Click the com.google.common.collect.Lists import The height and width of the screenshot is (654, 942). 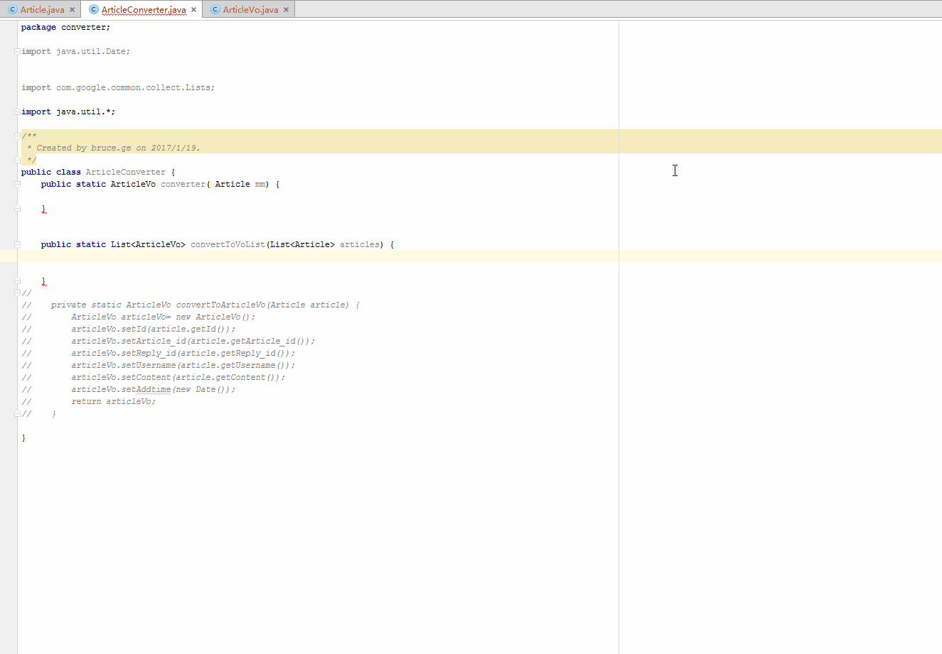(x=117, y=87)
